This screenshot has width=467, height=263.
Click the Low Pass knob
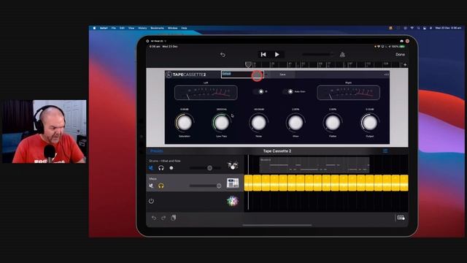(221, 123)
